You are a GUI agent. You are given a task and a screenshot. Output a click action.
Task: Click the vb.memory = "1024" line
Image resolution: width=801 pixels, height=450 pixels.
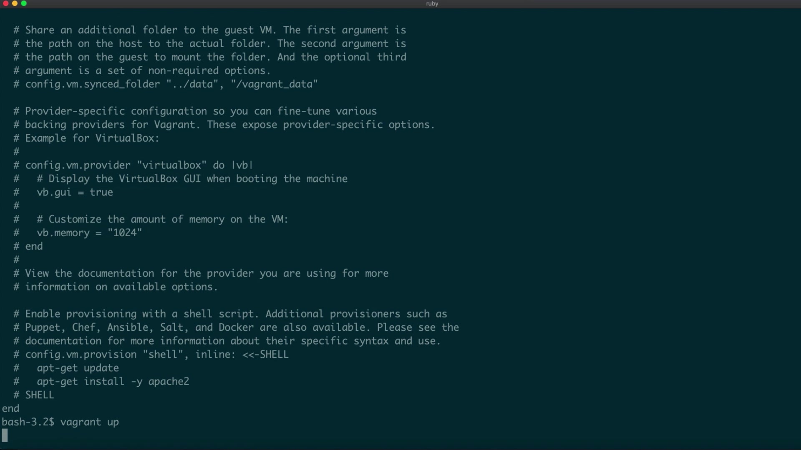pyautogui.click(x=89, y=233)
